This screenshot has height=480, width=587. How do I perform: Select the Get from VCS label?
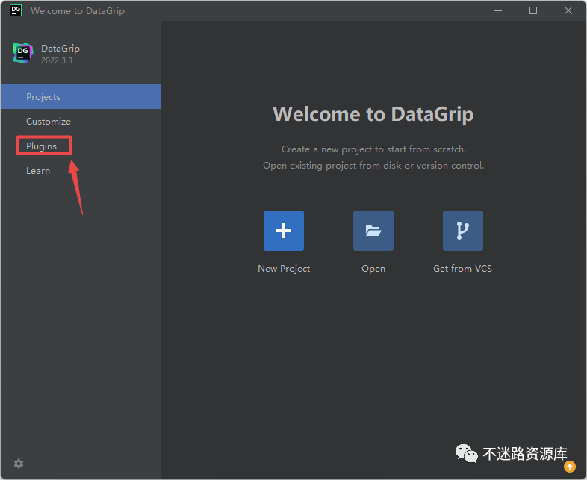click(463, 269)
